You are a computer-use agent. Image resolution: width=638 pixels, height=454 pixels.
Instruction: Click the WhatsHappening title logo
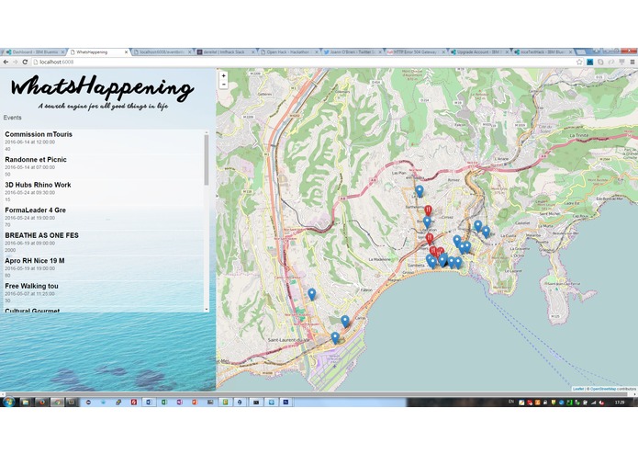coord(102,87)
